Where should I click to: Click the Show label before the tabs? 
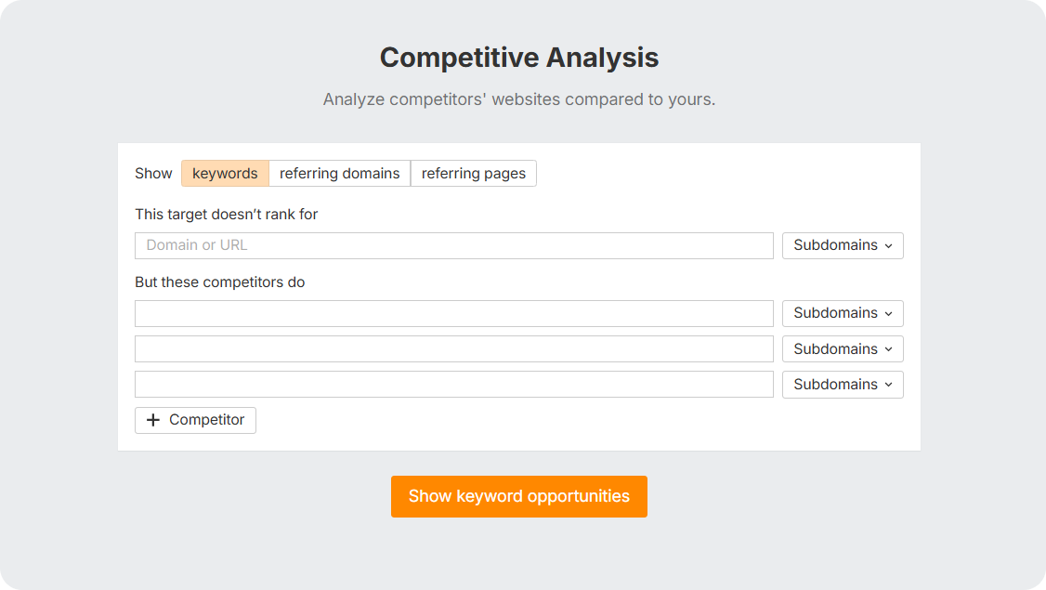pyautogui.click(x=153, y=173)
